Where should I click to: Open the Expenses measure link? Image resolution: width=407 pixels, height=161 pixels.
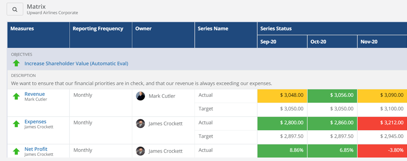click(x=35, y=121)
